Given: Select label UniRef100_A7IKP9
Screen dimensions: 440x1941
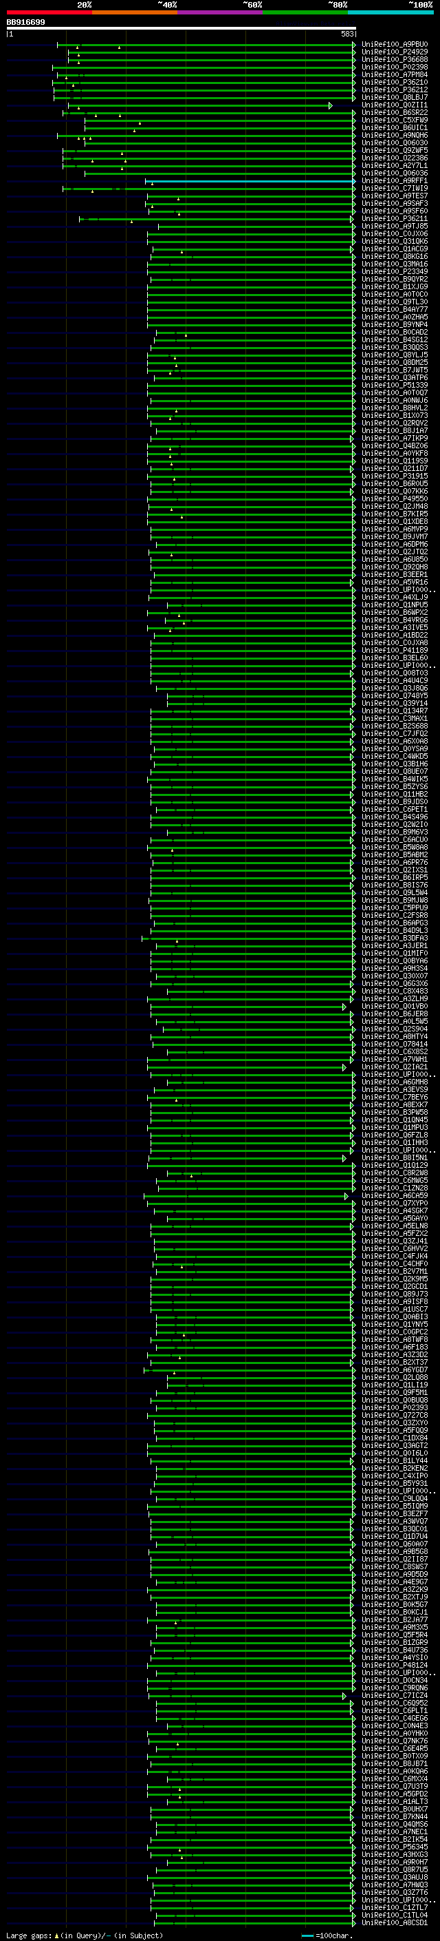Looking at the screenshot, I should click(x=394, y=439).
